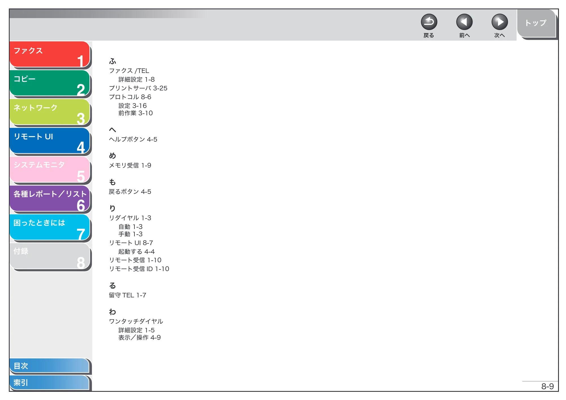The width and height of the screenshot is (566, 400).
Task: Switch to chapter 4 リモート UI tab
Action: [x=50, y=140]
